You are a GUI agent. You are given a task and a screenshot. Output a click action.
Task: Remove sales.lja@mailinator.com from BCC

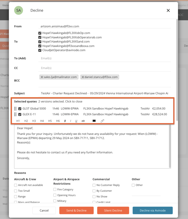click(42, 77)
